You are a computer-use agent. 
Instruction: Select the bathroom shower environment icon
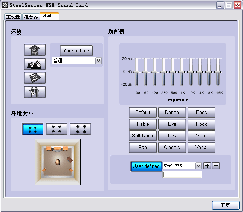35,50
